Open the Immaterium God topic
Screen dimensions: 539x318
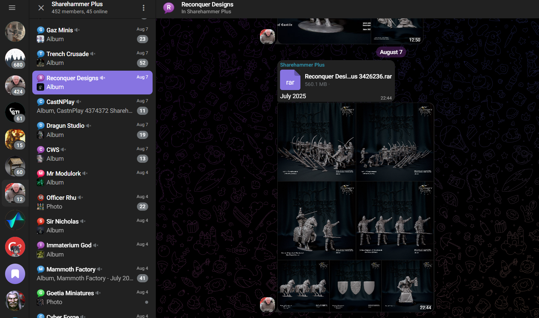click(x=92, y=250)
